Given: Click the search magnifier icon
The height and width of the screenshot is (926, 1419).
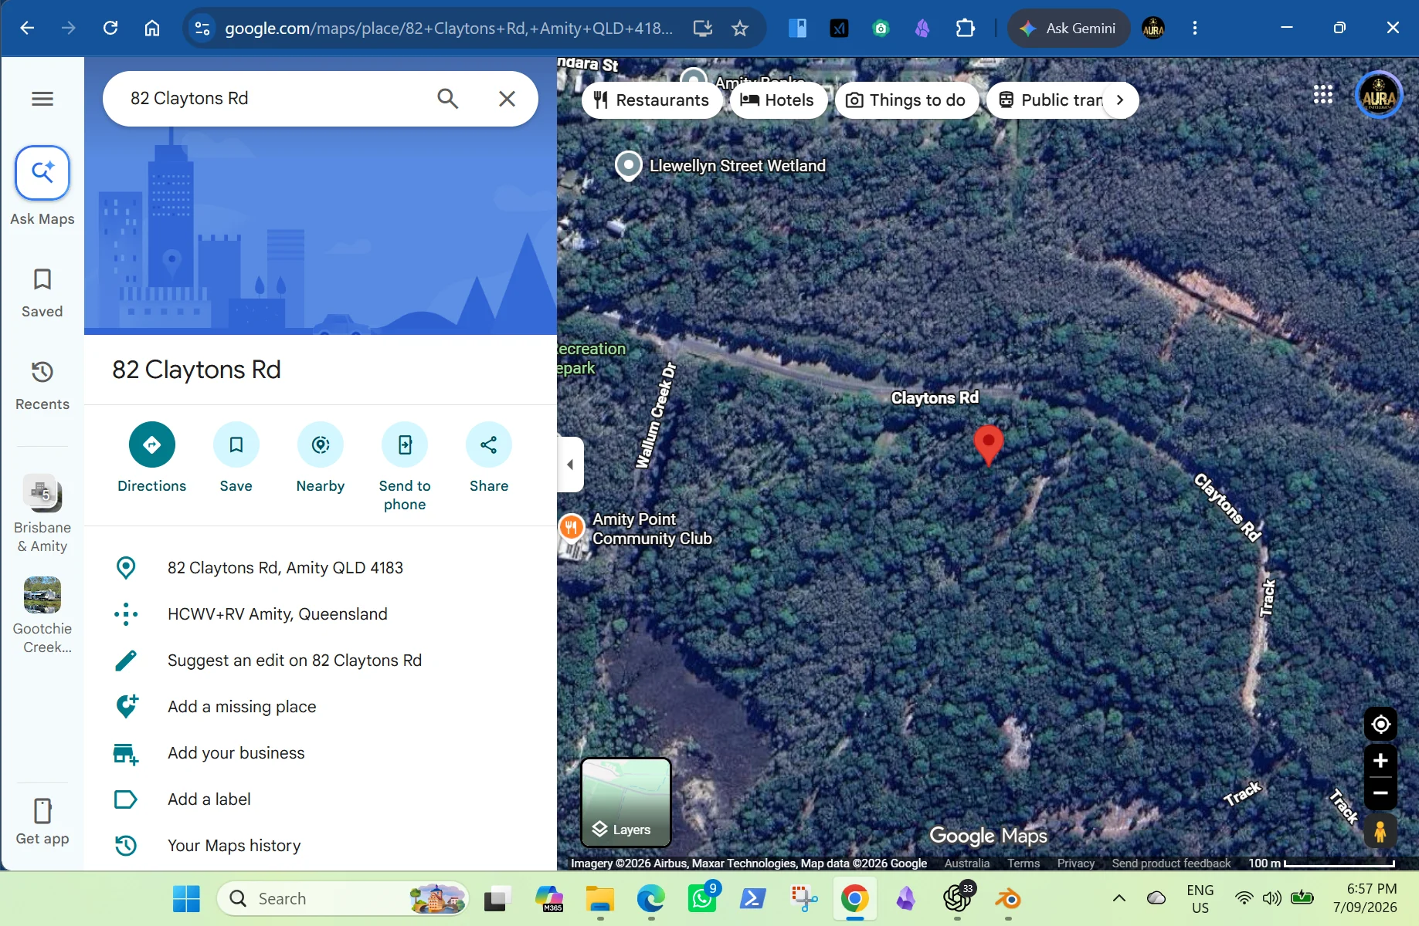Looking at the screenshot, I should point(448,99).
